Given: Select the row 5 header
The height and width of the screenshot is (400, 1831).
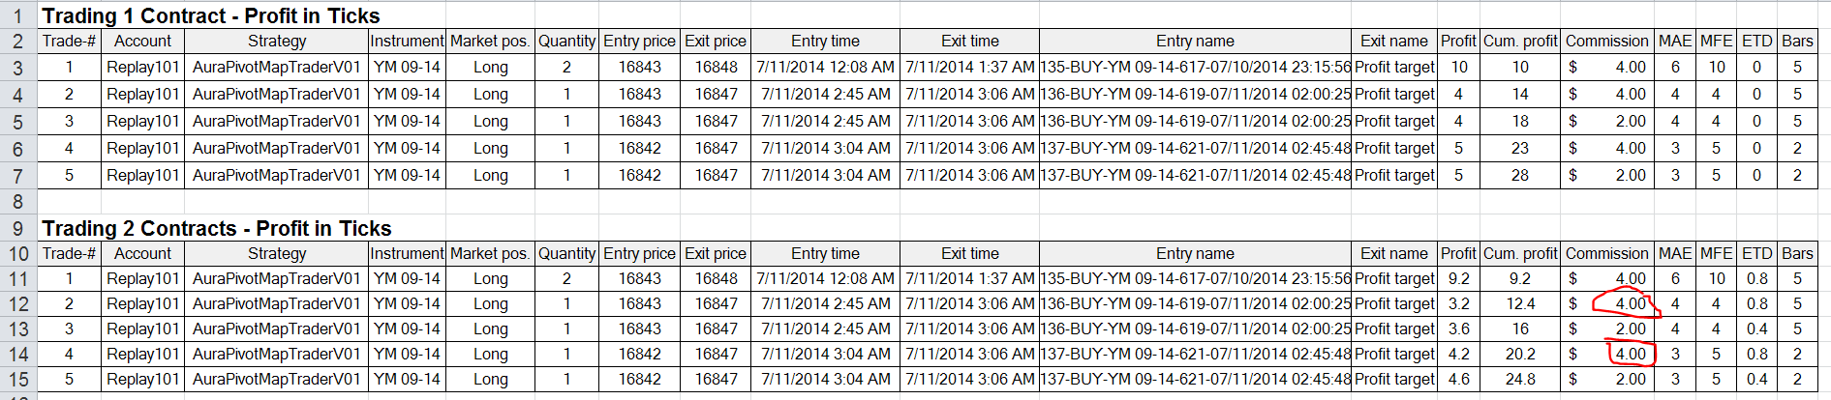Looking at the screenshot, I should [17, 122].
